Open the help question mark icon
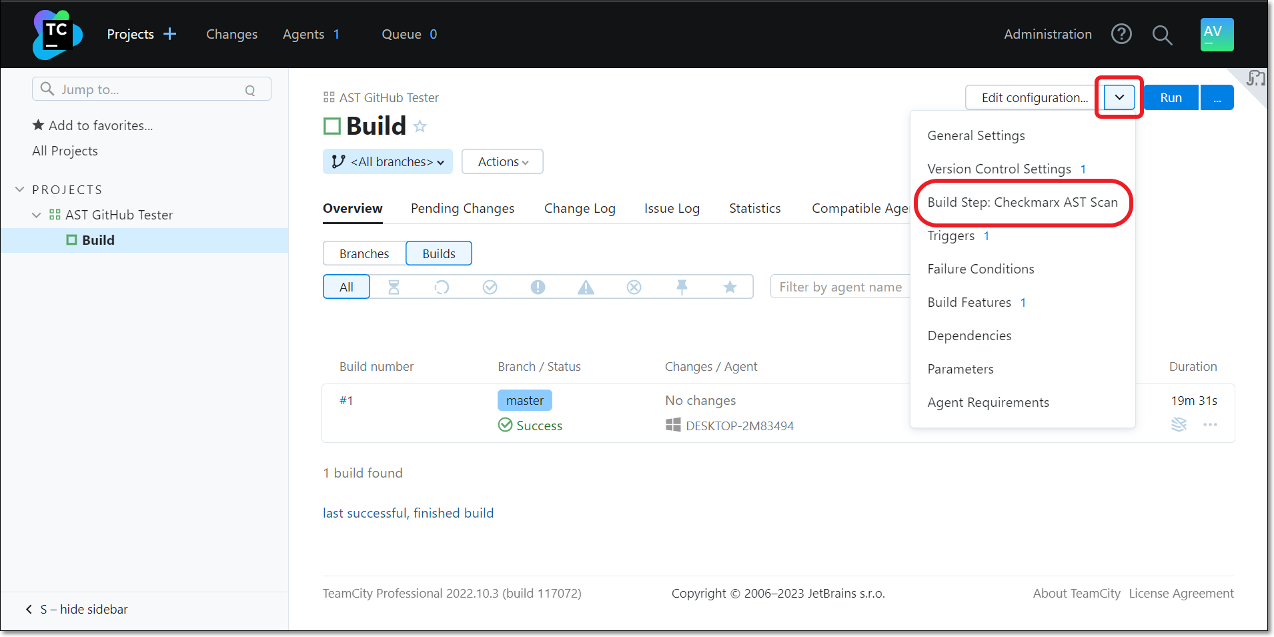Image resolution: width=1274 pixels, height=637 pixels. [x=1121, y=34]
